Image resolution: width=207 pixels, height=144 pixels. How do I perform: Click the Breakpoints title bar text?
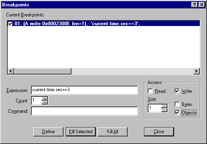tap(16, 5)
